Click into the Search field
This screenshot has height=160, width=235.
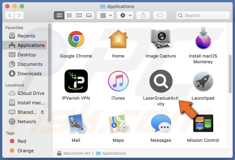point(203,15)
